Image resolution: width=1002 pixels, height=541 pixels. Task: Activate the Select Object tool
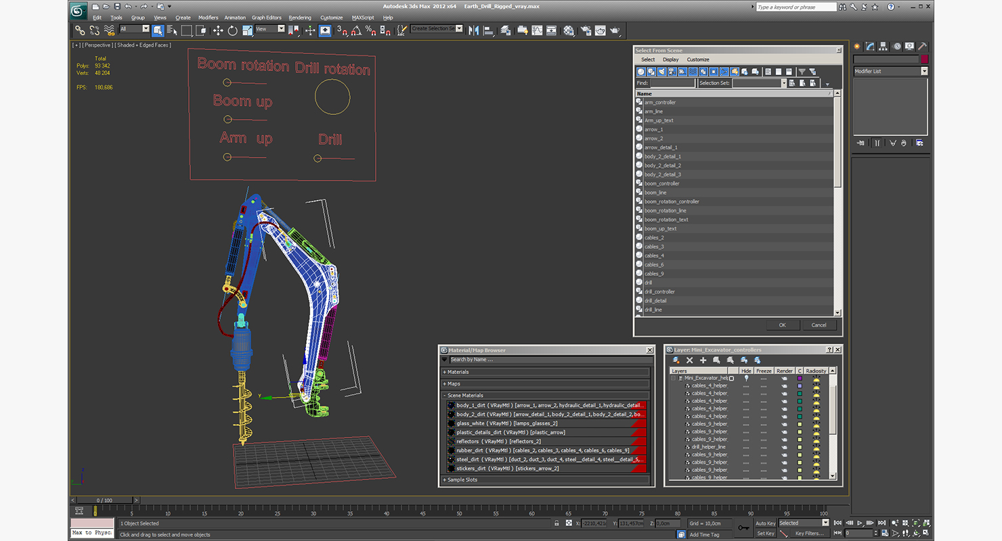click(158, 30)
